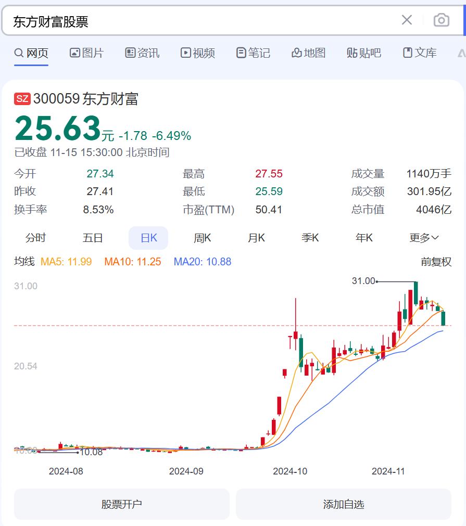This screenshot has width=466, height=526.
Task: Click the 最低 value 25.59
Action: pyautogui.click(x=269, y=191)
